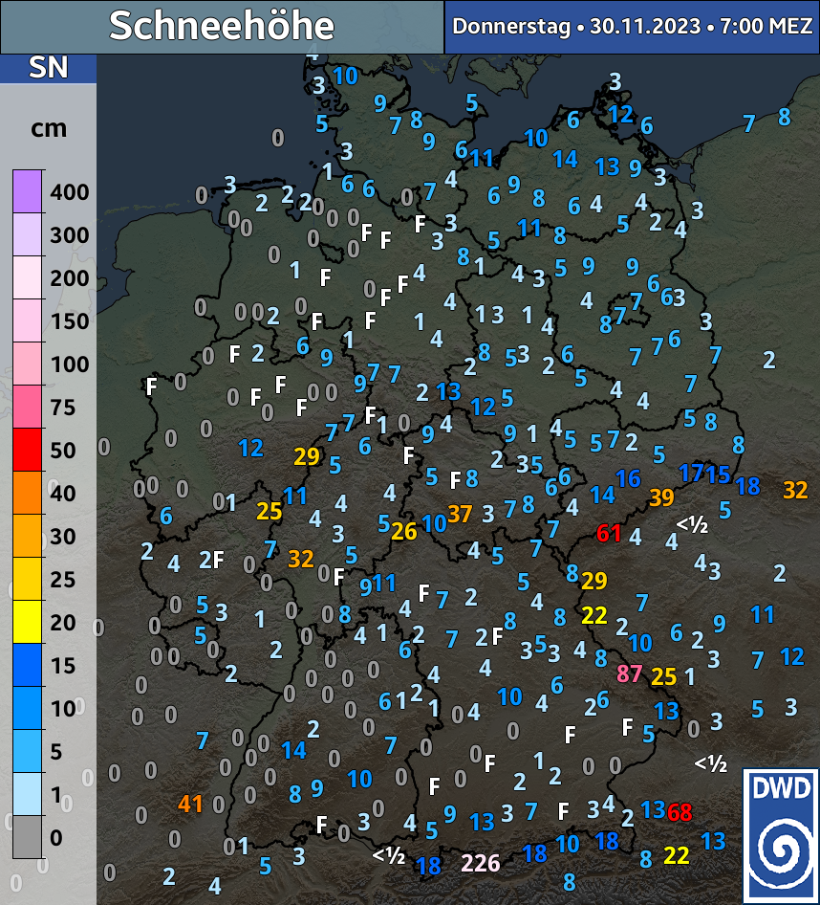The width and height of the screenshot is (820, 905).
Task: Click the red 61 station value
Action: 609,534
